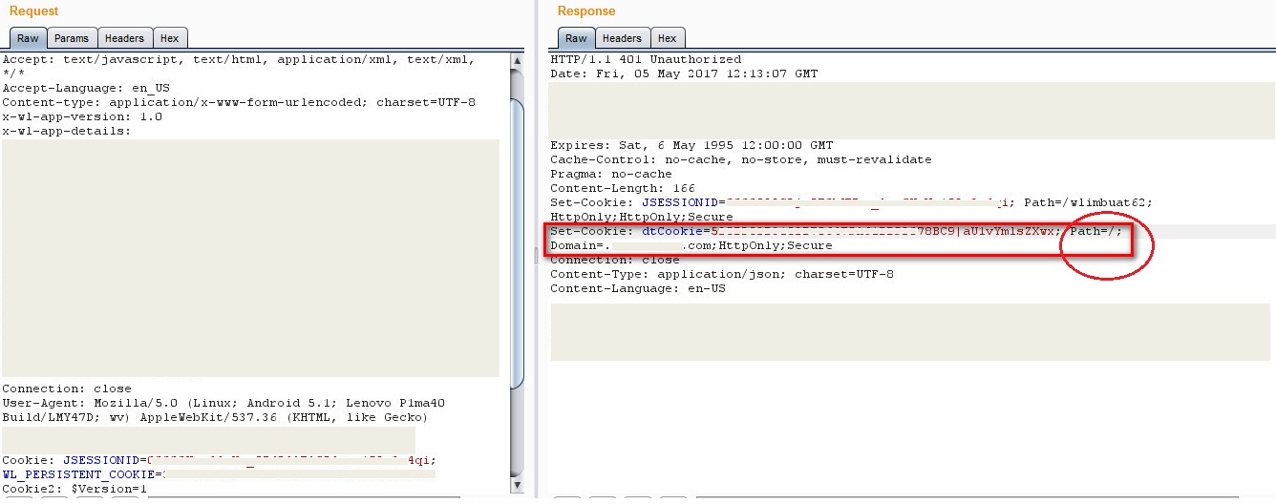The height and width of the screenshot is (504, 1276).
Task: Click the request pane scrollbar thumb
Action: point(518,239)
